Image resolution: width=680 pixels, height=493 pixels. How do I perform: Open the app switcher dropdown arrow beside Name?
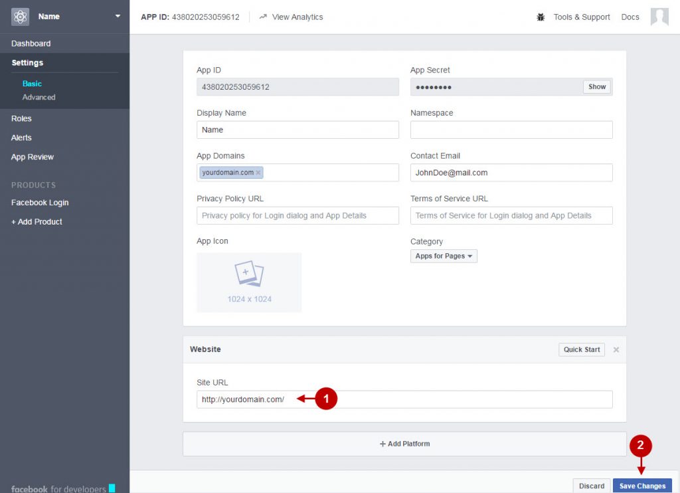[x=118, y=17]
